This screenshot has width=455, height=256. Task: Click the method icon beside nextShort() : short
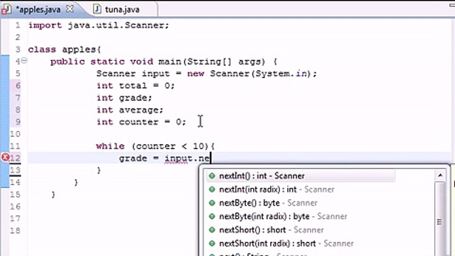212,230
